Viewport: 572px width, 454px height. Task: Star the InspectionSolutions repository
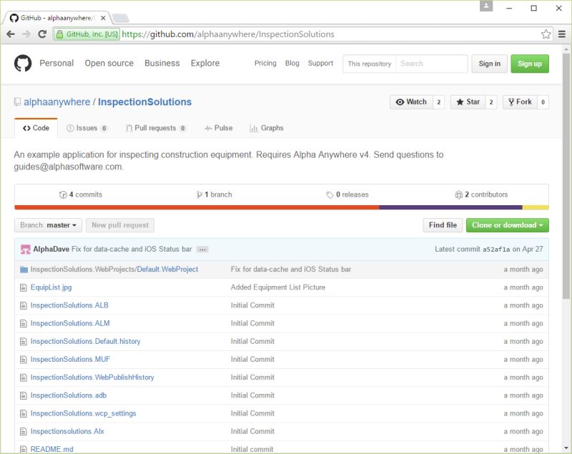pyautogui.click(x=468, y=102)
